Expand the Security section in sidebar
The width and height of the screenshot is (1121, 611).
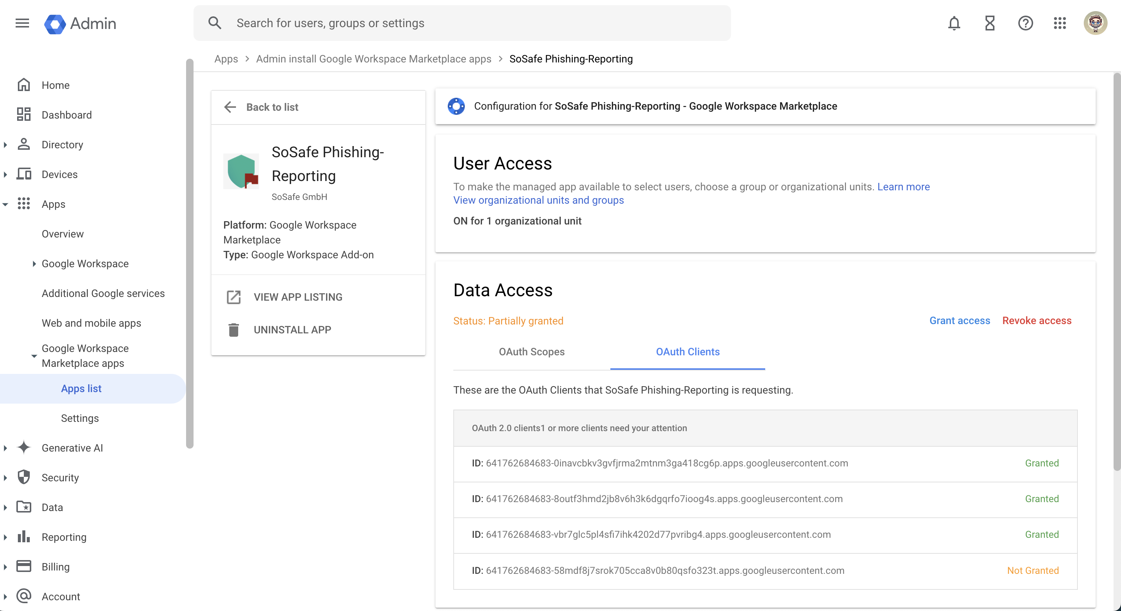click(5, 478)
